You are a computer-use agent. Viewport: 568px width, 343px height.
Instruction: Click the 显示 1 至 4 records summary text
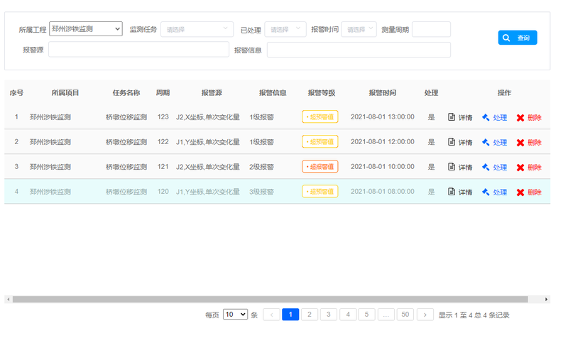474,315
